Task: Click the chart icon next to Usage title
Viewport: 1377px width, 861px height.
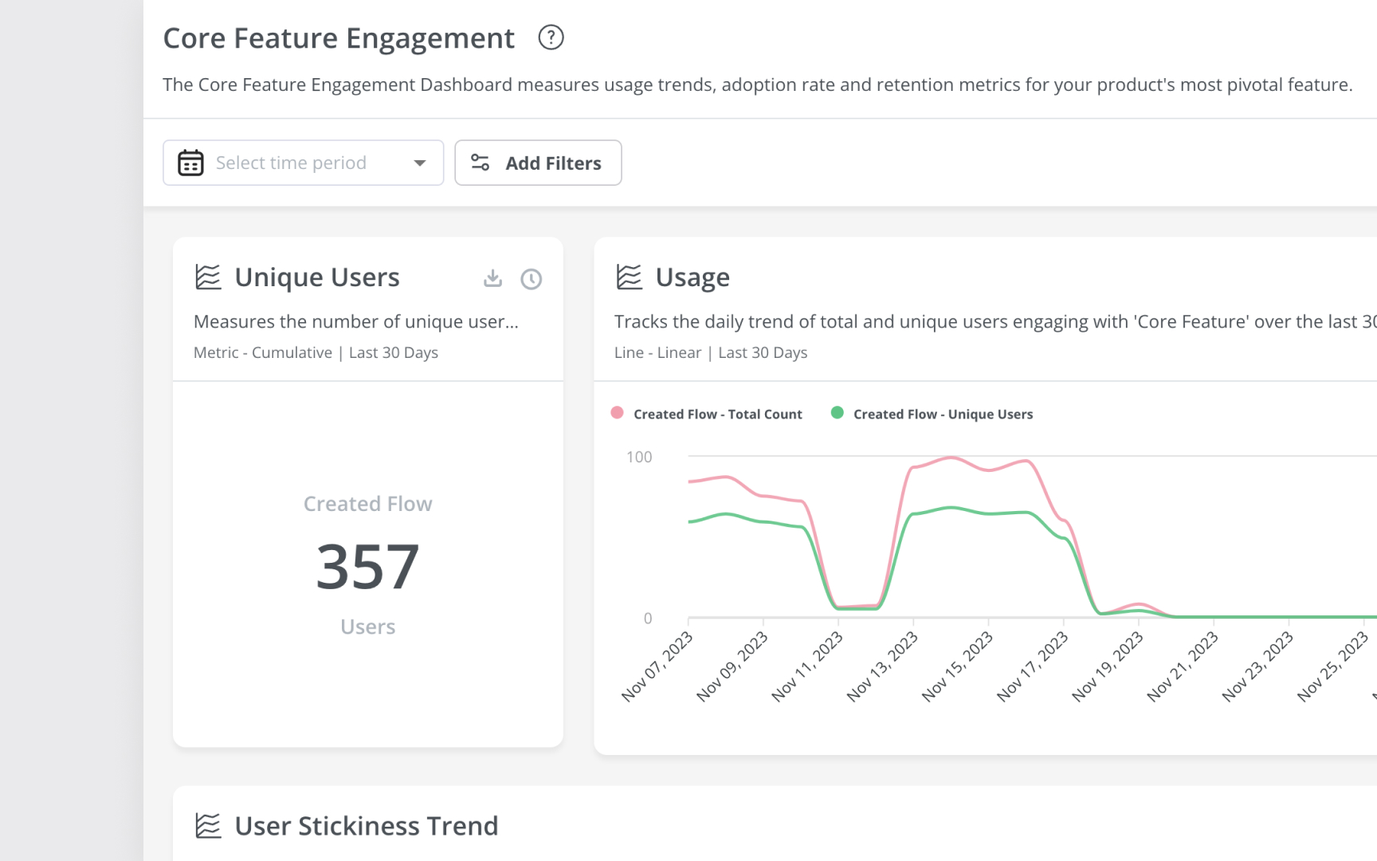Action: 629,277
